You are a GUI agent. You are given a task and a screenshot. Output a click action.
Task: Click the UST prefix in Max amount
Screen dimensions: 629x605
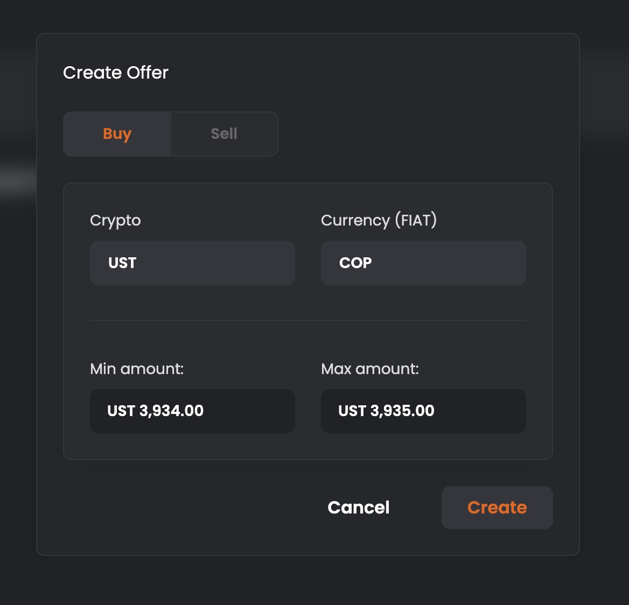click(x=352, y=411)
